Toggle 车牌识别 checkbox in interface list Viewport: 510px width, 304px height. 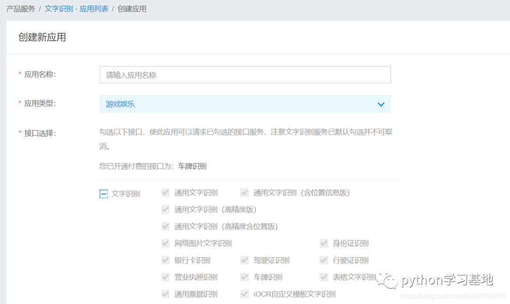245,278
